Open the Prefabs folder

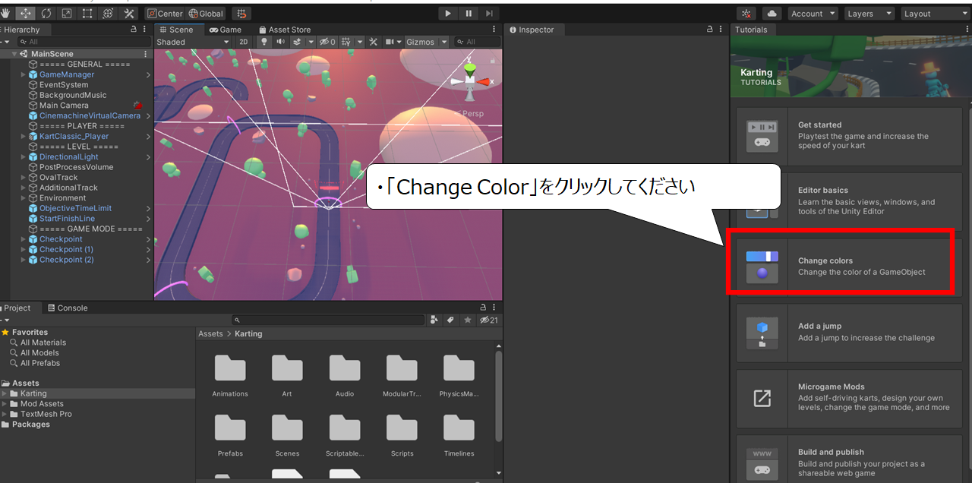tap(230, 435)
